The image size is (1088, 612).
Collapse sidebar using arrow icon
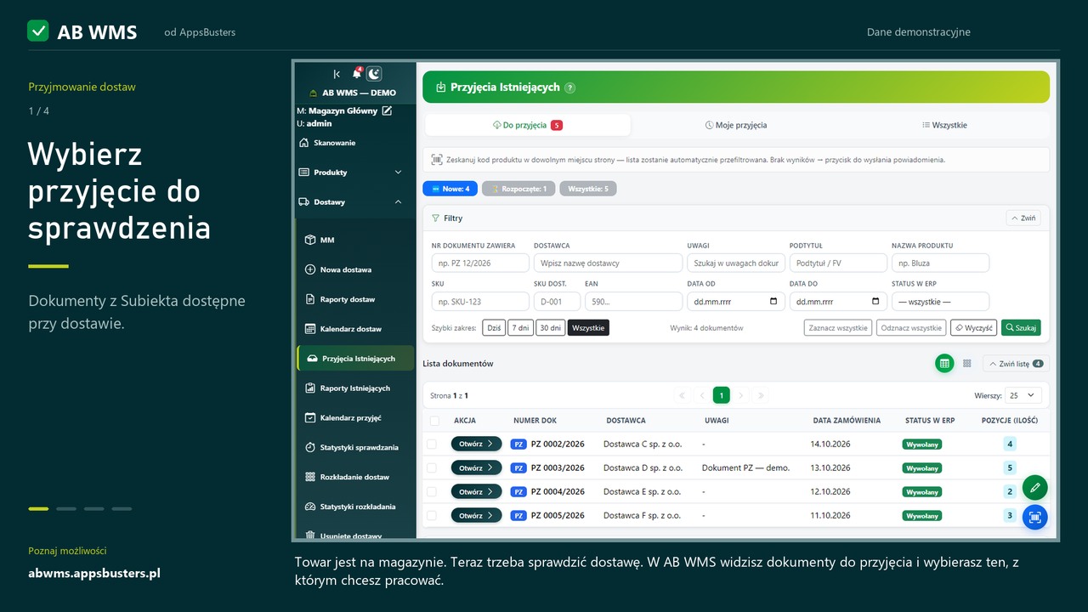click(337, 74)
